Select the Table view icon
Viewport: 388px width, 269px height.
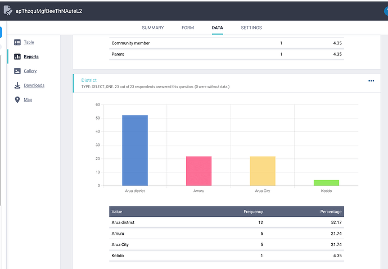pyautogui.click(x=17, y=42)
